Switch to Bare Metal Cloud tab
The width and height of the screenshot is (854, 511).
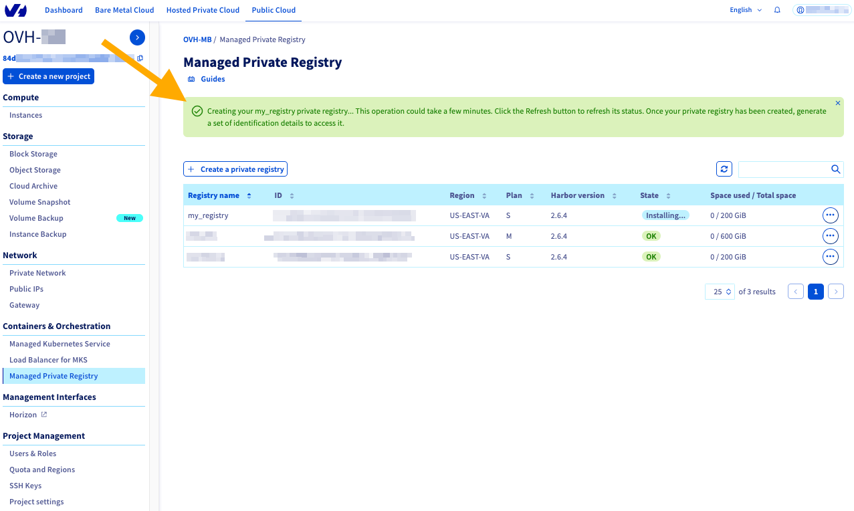coord(124,10)
